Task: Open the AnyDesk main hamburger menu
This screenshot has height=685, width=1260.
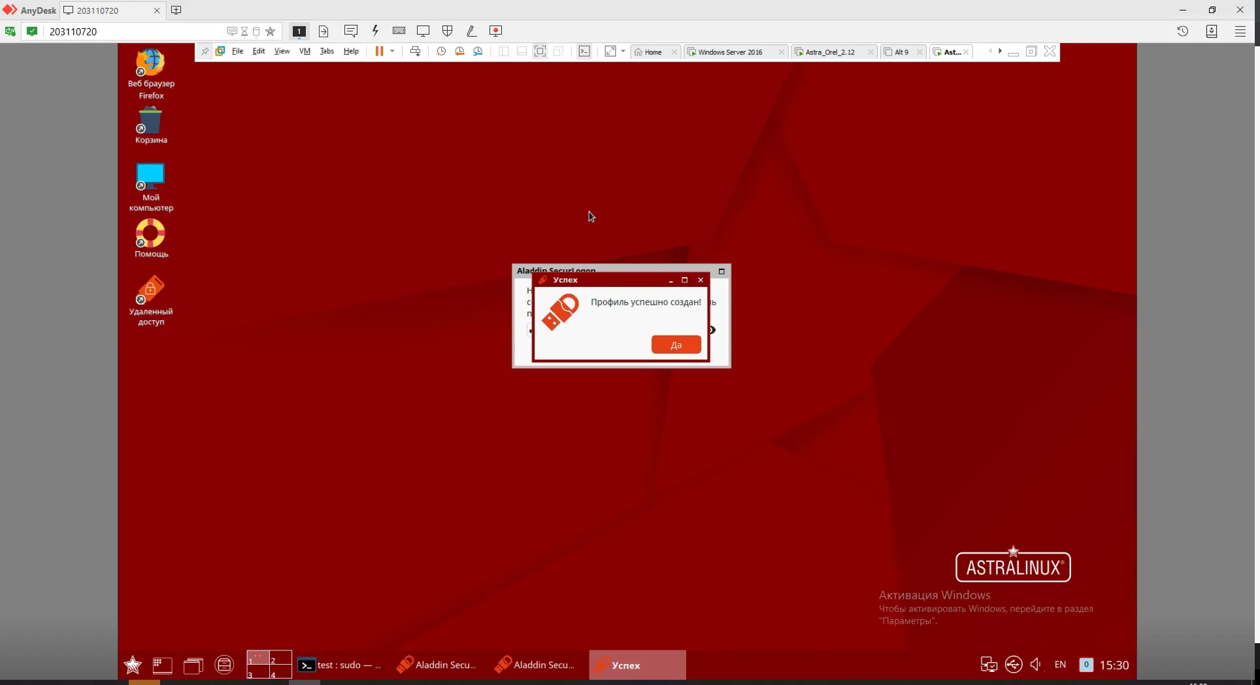Action: [1240, 31]
